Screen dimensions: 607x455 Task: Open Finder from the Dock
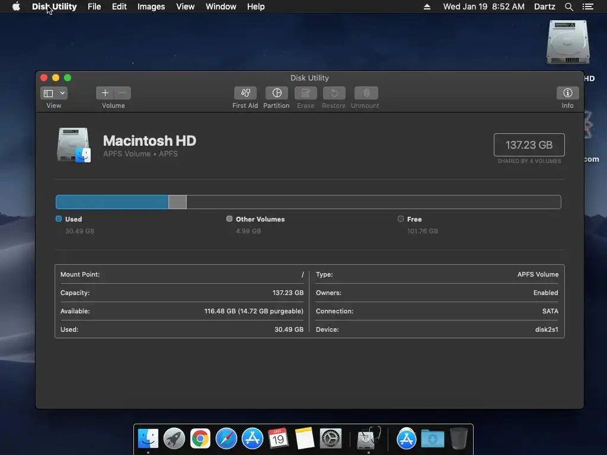click(148, 438)
